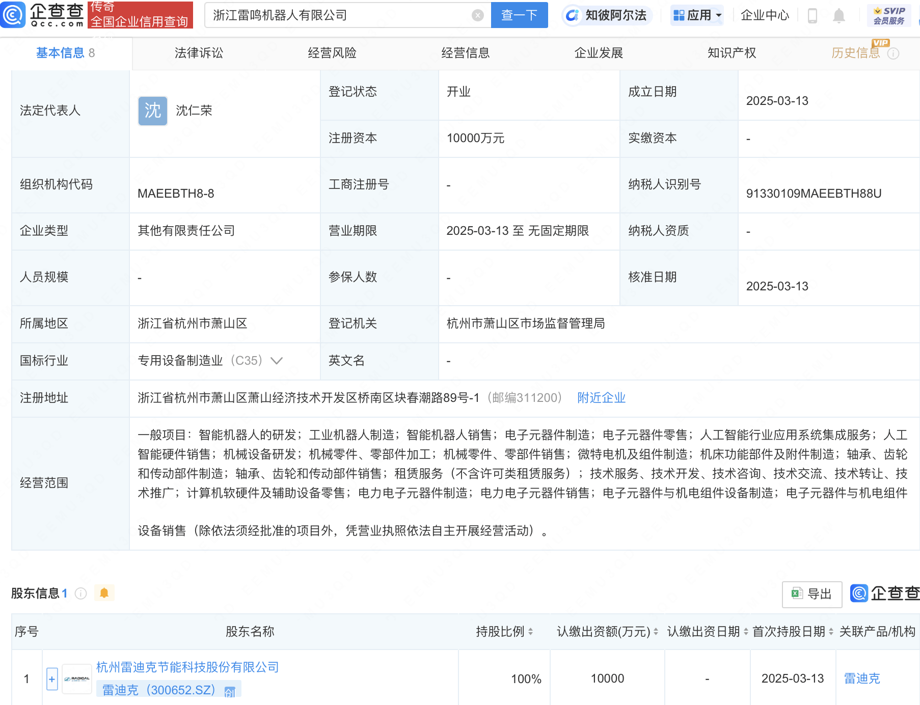
Task: Click 附近企业 link
Action: point(601,398)
